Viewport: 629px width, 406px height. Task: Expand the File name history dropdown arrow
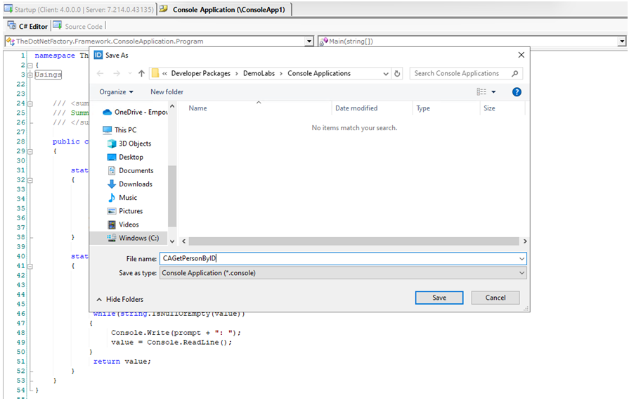point(521,259)
